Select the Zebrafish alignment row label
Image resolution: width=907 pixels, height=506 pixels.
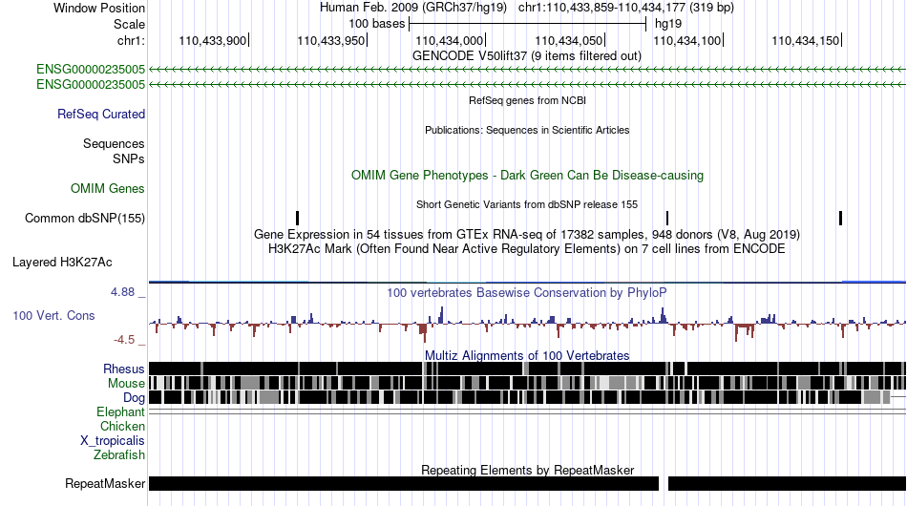[119, 455]
